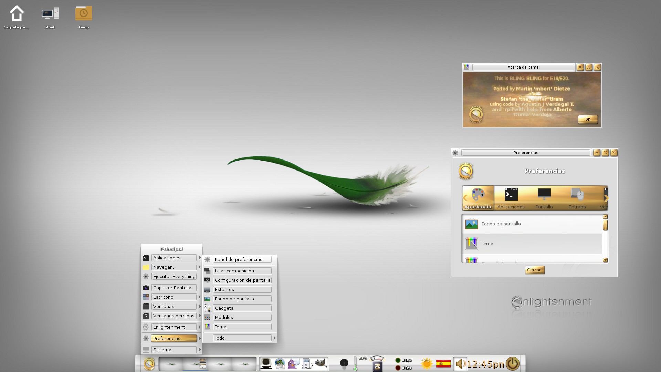Click the backlight bulb gadget on the shelf

[x=344, y=364]
